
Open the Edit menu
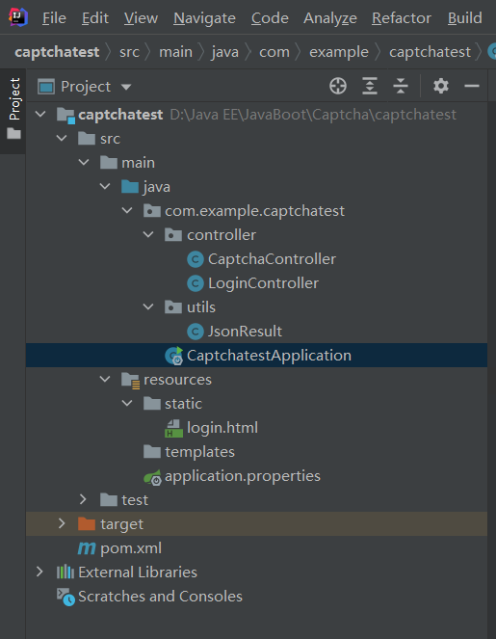click(95, 18)
